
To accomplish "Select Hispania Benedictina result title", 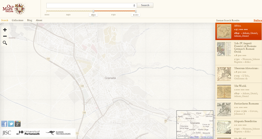I will pos(245,121).
